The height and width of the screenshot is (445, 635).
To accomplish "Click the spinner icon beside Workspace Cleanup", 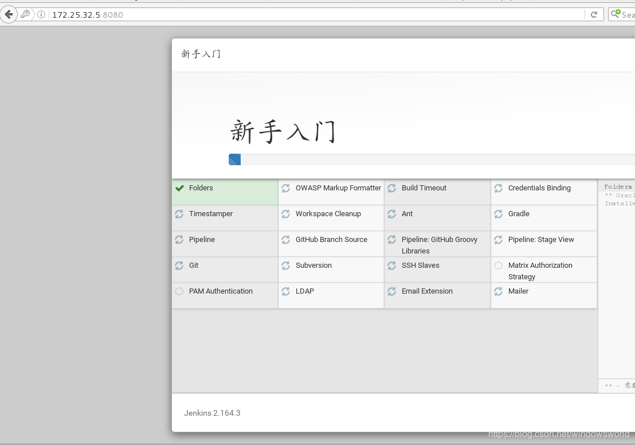I will (x=285, y=214).
